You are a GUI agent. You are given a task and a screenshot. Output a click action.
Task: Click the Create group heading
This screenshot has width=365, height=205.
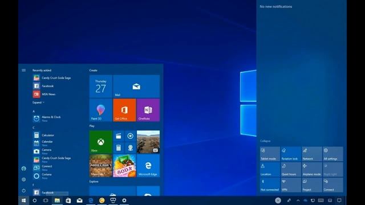pyautogui.click(x=93, y=70)
